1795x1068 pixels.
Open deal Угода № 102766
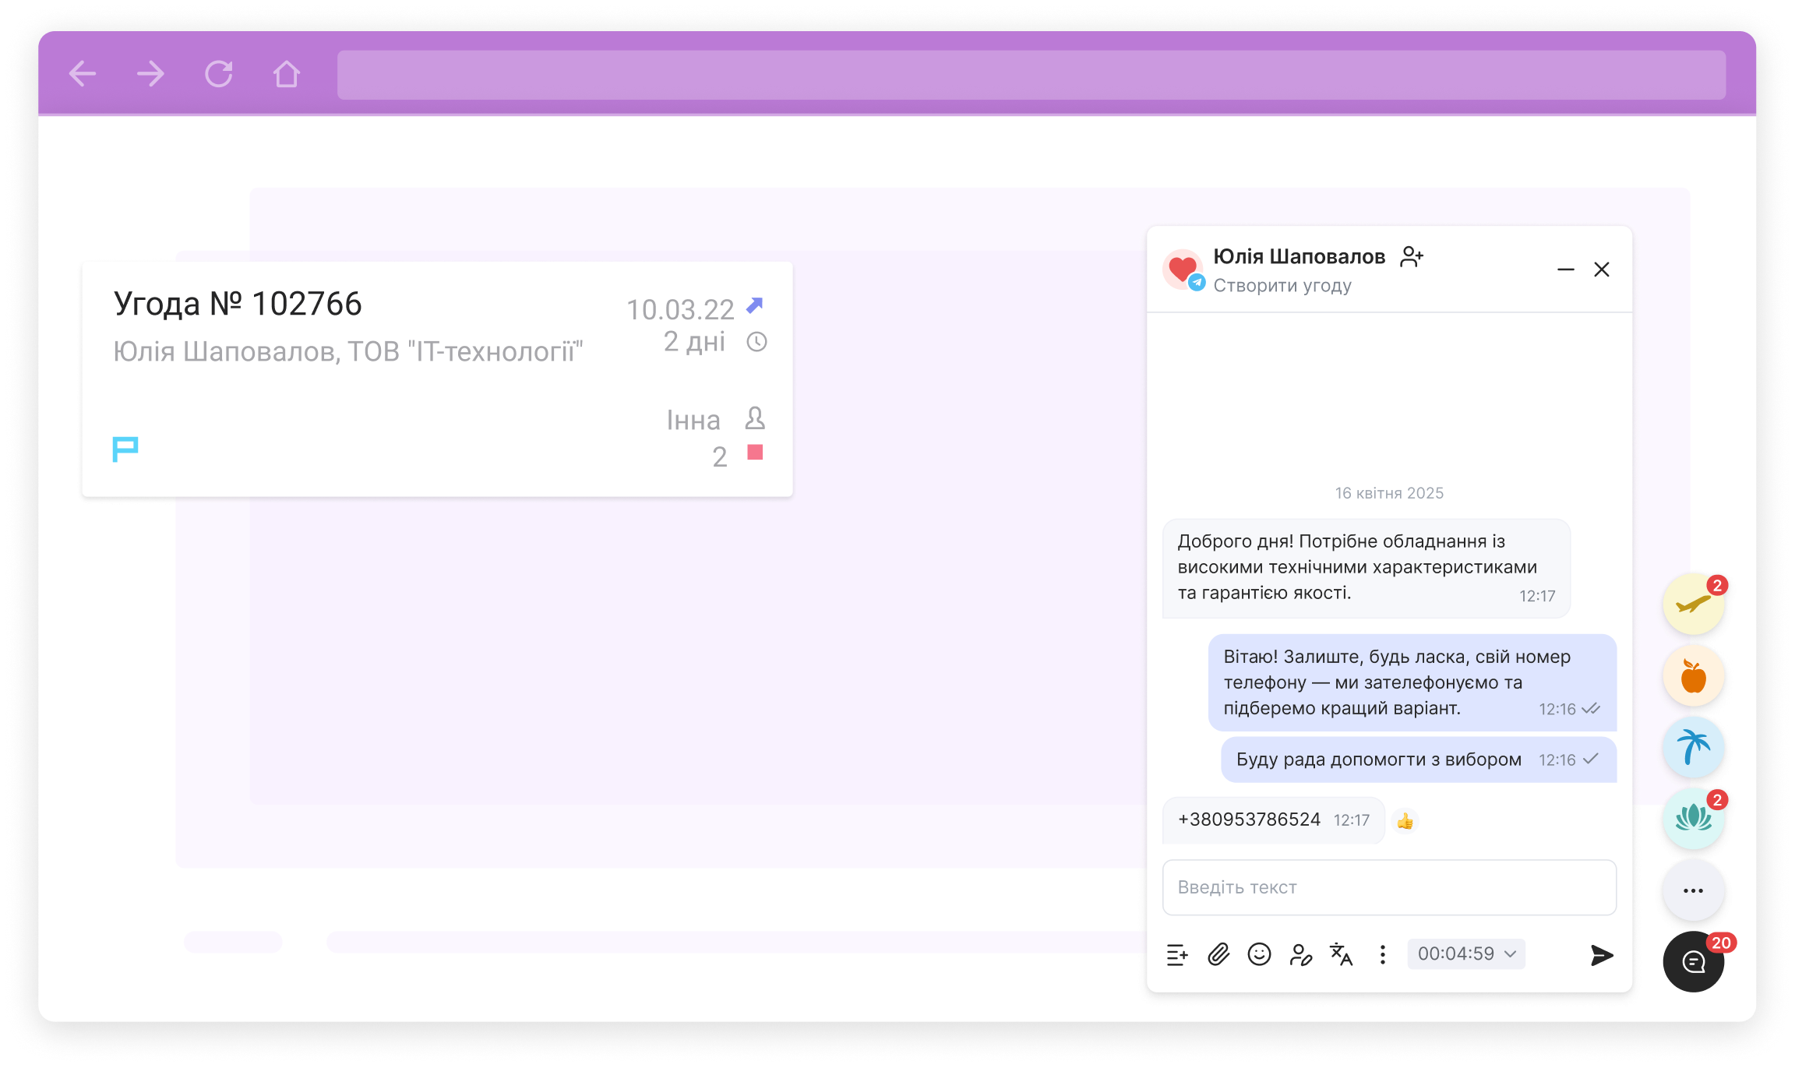pyautogui.click(x=238, y=303)
